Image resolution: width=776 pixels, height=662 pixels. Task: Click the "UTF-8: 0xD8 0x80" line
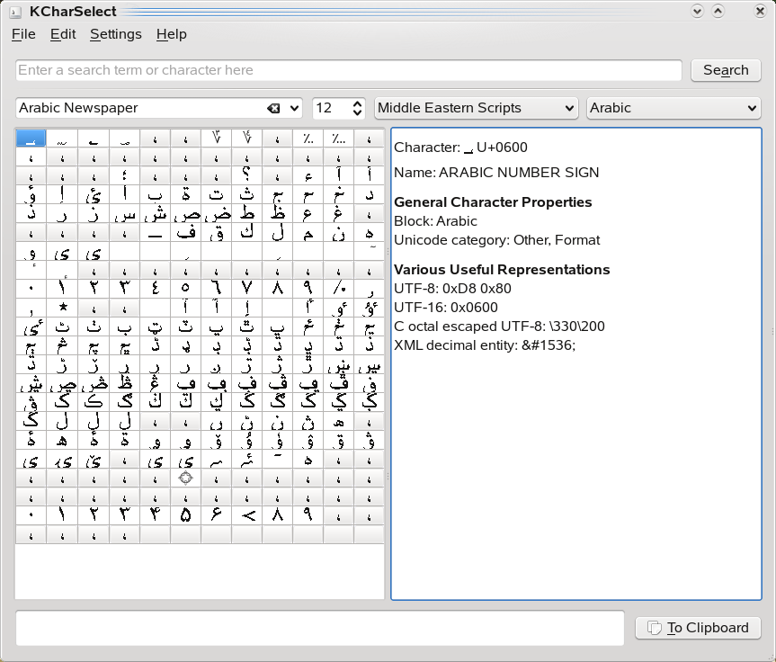click(452, 289)
